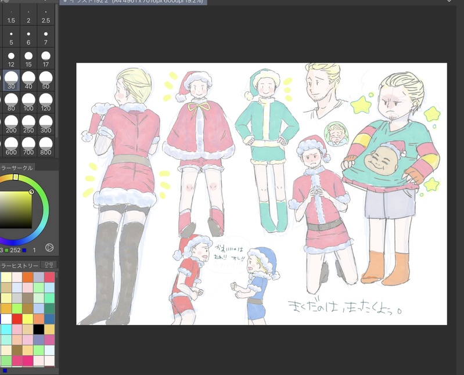Click the saturation picker circle in color square
Image resolution: width=464 pixels, height=375 pixels.
(x=31, y=192)
